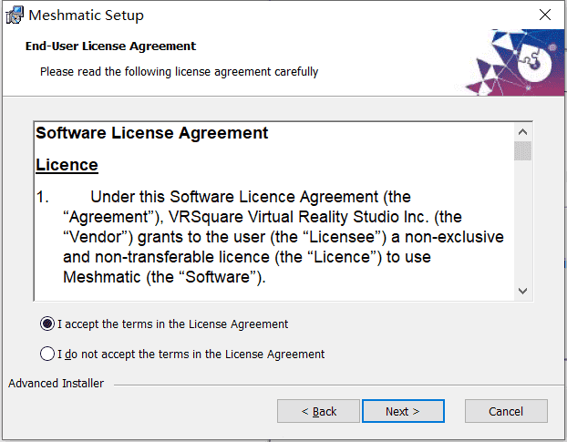Click the Next > button
This screenshot has height=442, width=567.
coord(403,411)
